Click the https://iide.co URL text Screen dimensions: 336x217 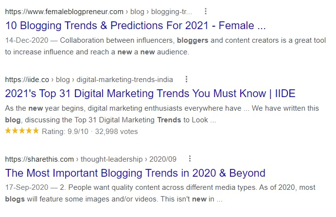pos(27,80)
